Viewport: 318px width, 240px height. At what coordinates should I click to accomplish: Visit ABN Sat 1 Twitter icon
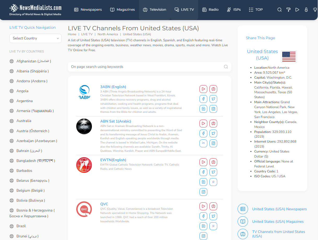tap(213, 133)
